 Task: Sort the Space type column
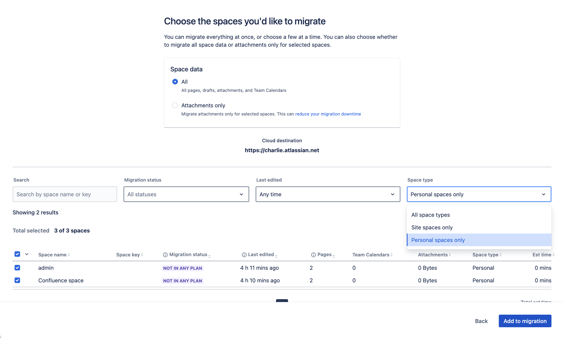[x=500, y=255]
